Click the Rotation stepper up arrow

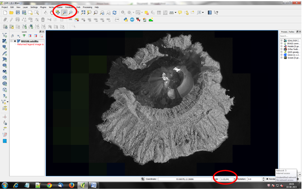click(x=263, y=178)
